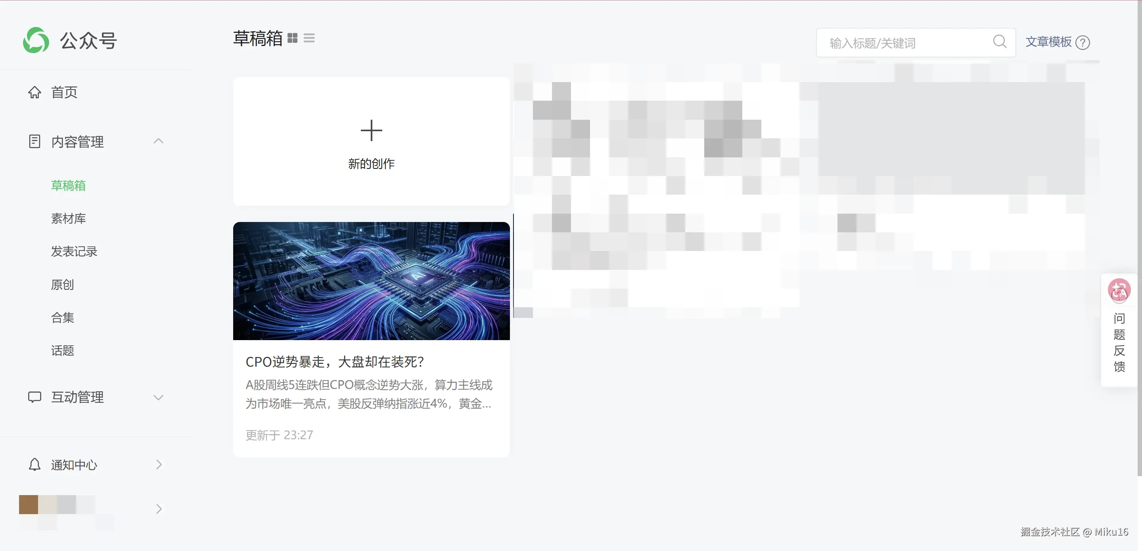This screenshot has width=1142, height=551.
Task: Click the WeChat 公众号 logo icon
Action: pos(36,40)
